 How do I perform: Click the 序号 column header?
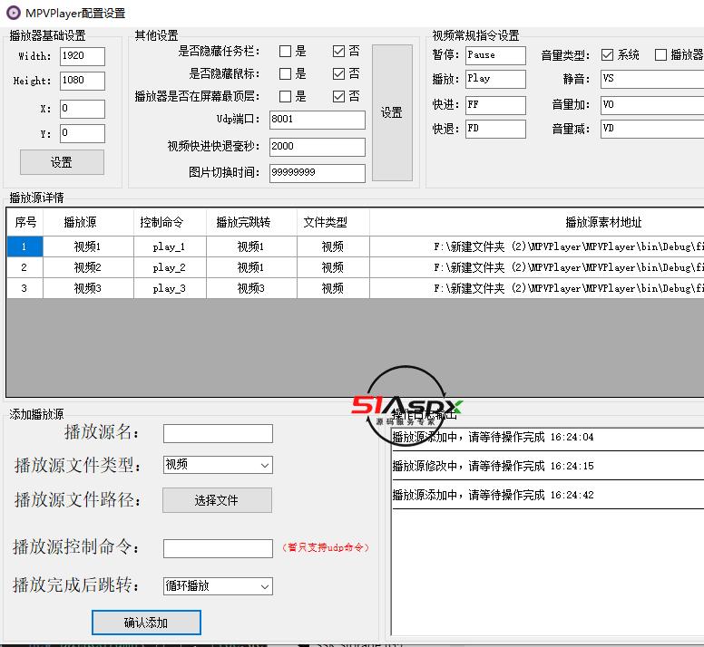tap(25, 222)
